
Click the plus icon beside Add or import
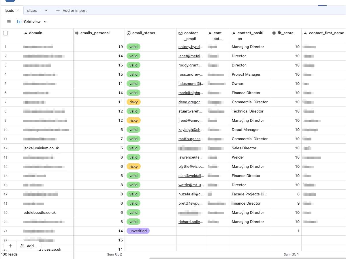[x=58, y=10]
